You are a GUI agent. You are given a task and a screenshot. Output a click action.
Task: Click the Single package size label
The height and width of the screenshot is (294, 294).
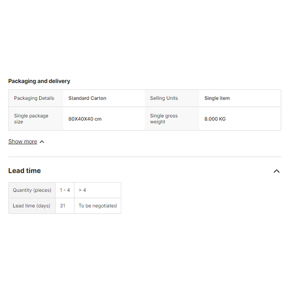[31, 119]
